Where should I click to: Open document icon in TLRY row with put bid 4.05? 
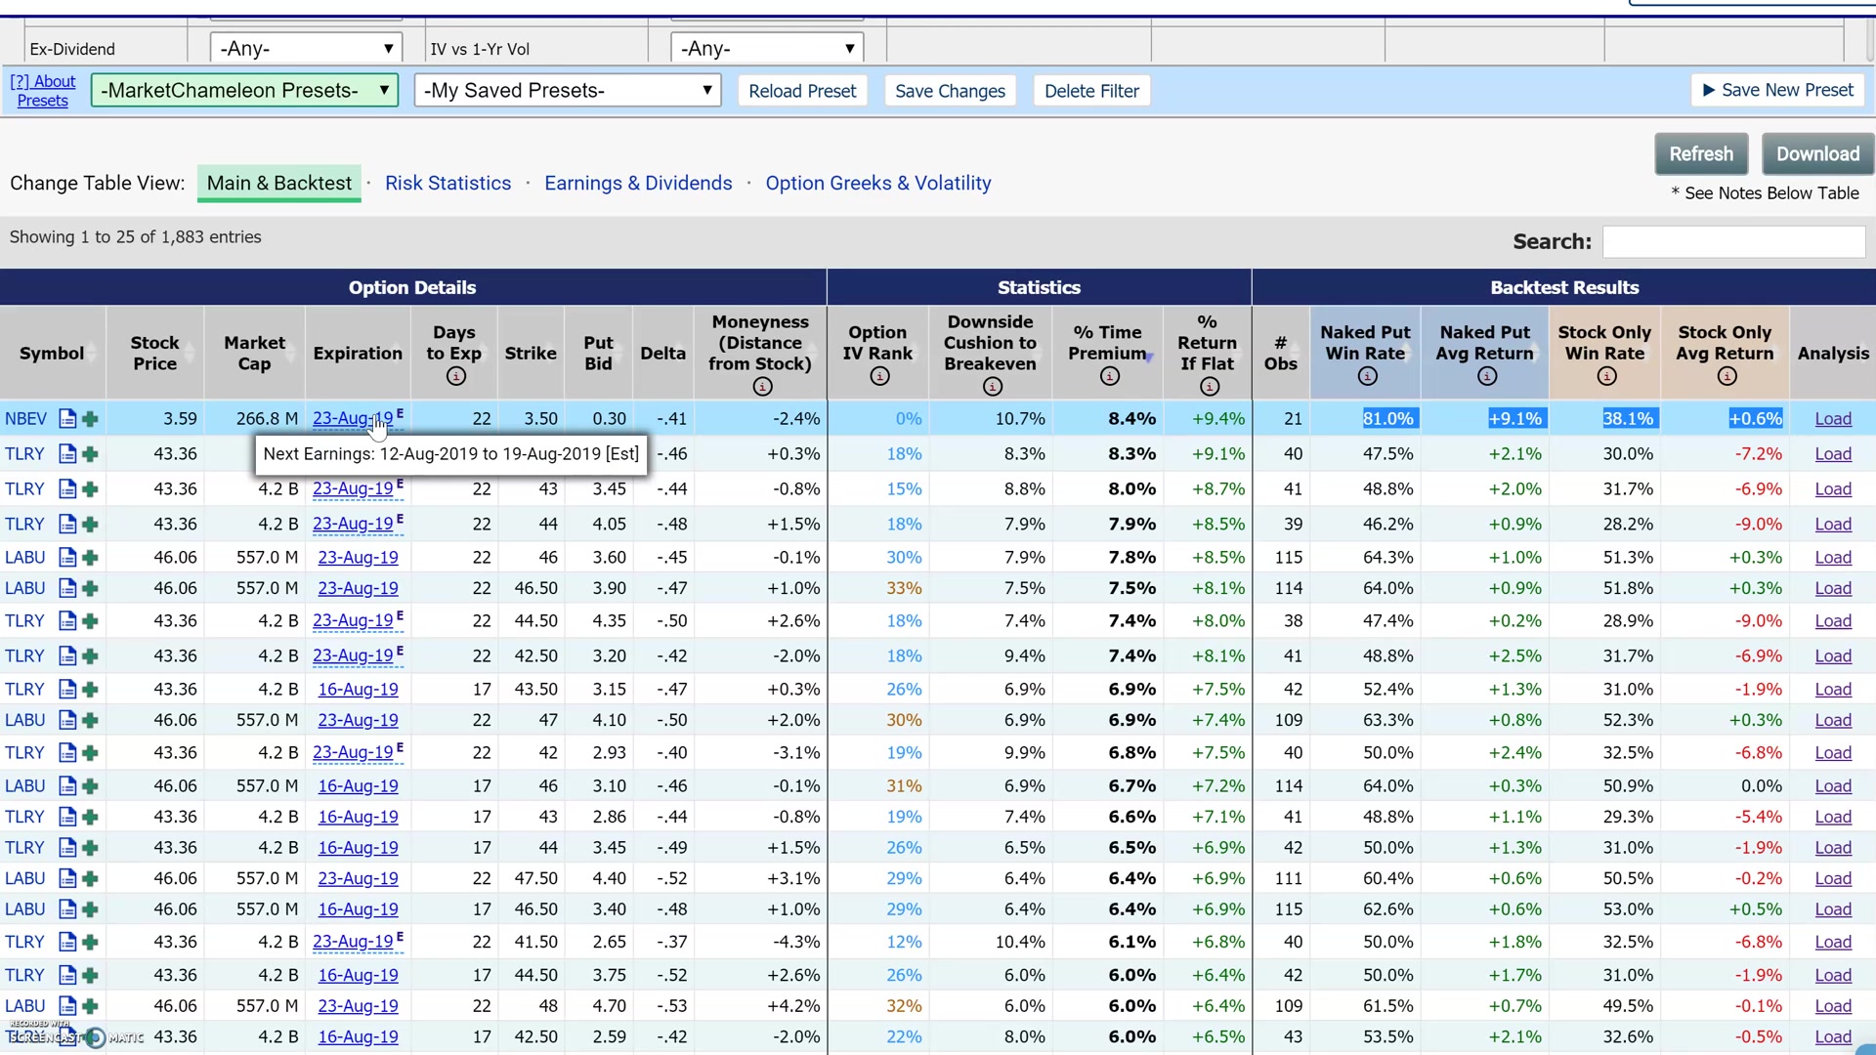pyautogui.click(x=67, y=525)
